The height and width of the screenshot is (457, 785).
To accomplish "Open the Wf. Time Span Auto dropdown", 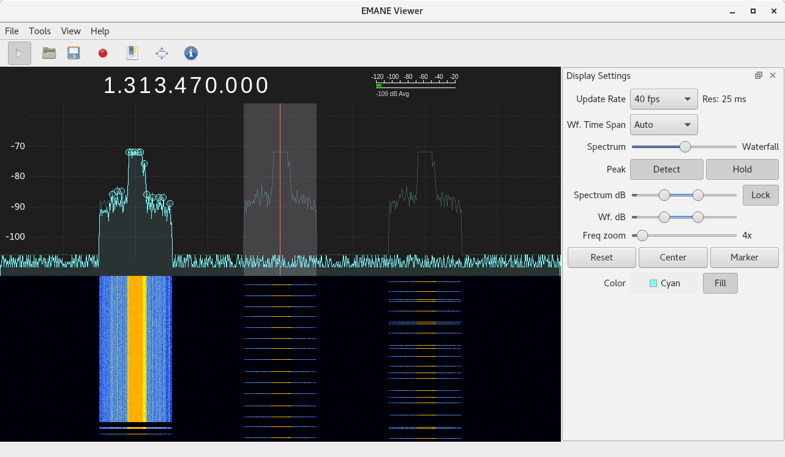I will pyautogui.click(x=664, y=125).
